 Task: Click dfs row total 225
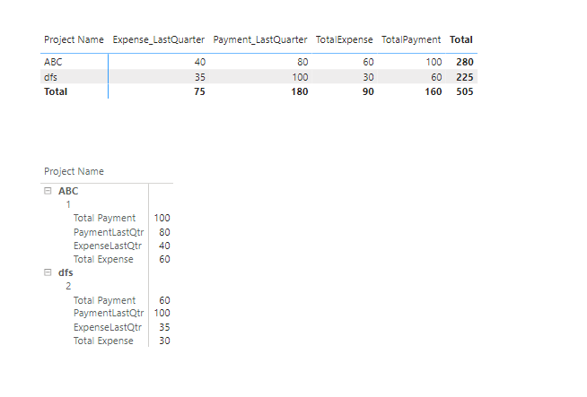click(x=465, y=77)
